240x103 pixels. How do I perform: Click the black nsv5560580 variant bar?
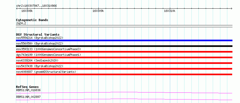tap(124, 46)
